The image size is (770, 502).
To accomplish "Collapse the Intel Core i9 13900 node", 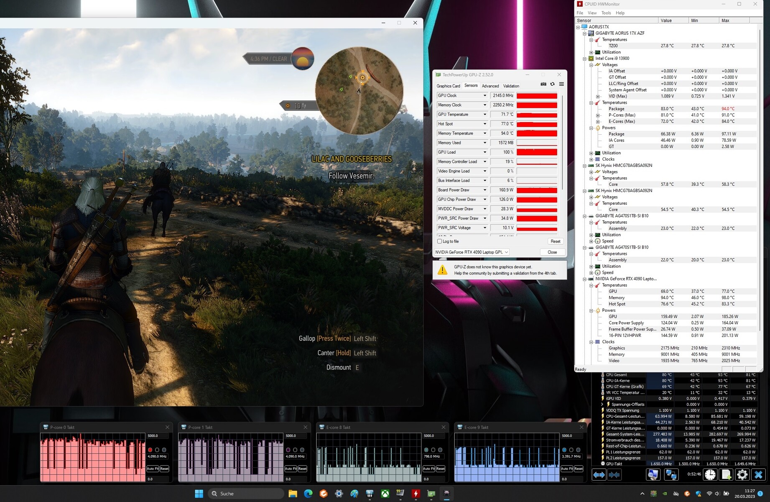I will coord(584,59).
